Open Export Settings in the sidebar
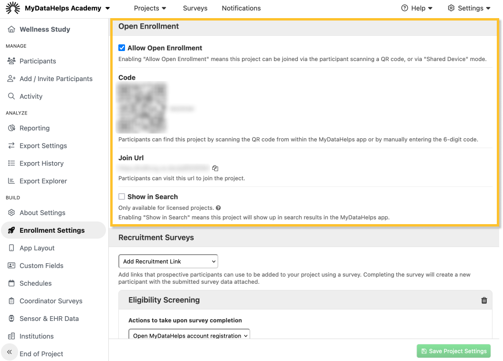This screenshot has height=361, width=503. tap(43, 146)
